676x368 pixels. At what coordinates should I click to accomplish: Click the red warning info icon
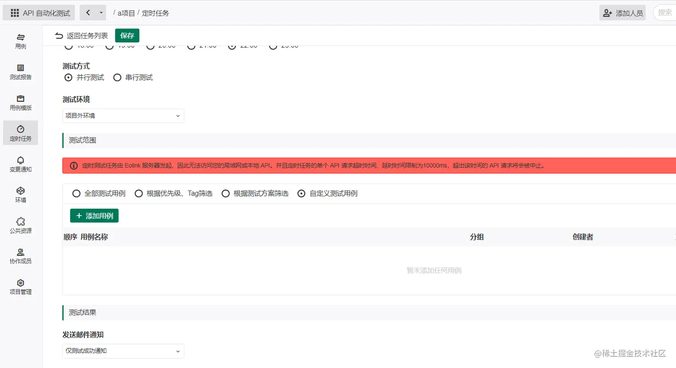coord(74,165)
